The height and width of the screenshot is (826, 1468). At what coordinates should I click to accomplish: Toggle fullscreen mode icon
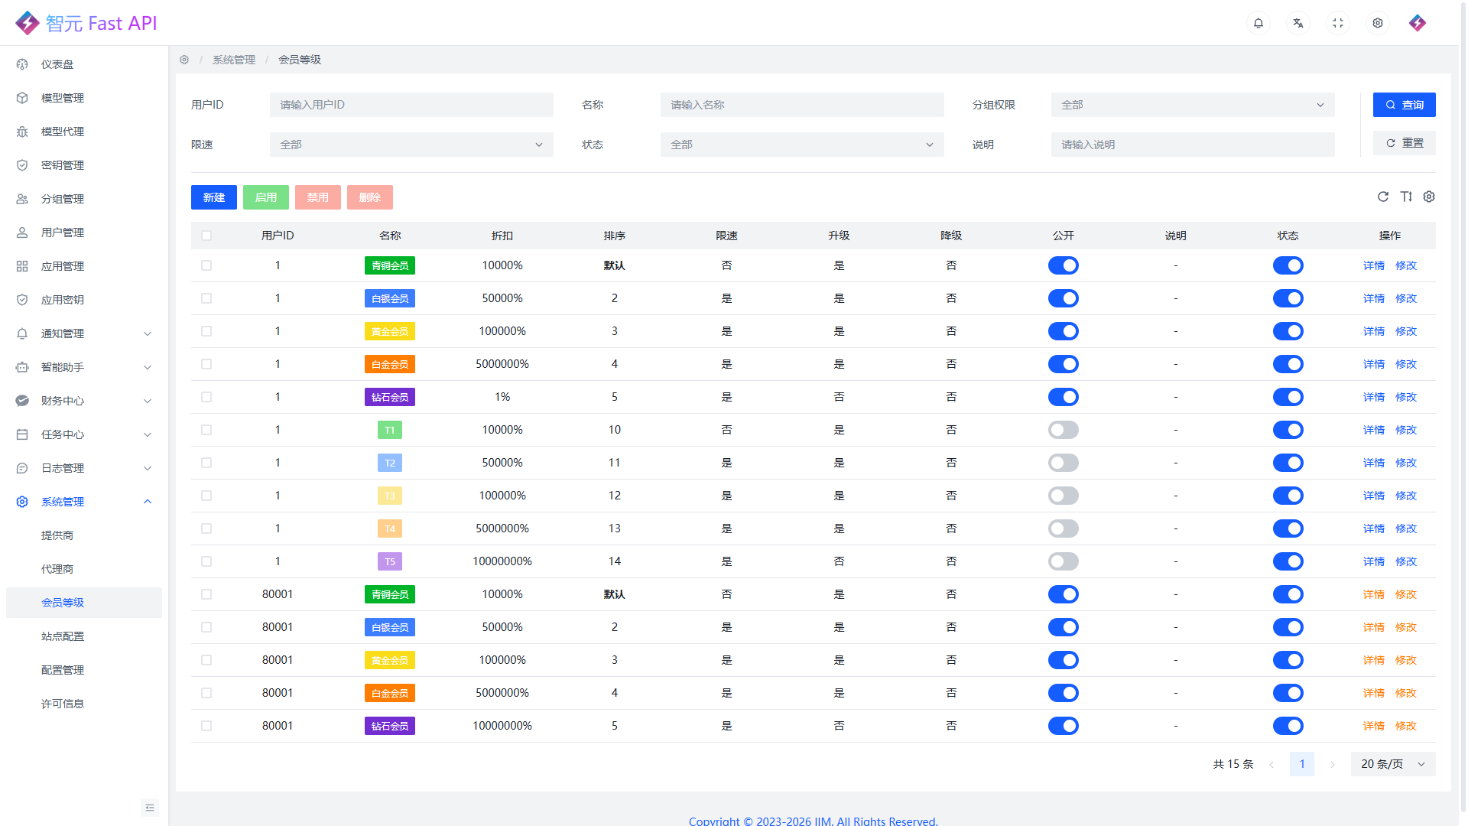(x=1337, y=23)
